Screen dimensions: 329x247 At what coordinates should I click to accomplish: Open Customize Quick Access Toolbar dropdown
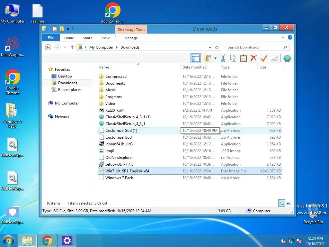(68, 29)
